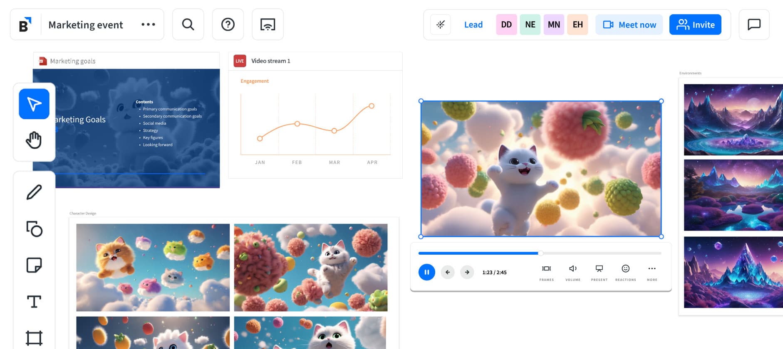
Task: Click the LIVE badge on Video stream 1
Action: (x=240, y=61)
